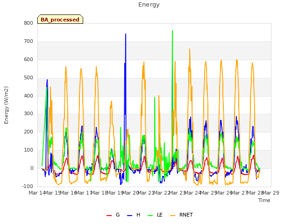Click the -100 y-axis tick label
The image size is (299, 224).
[x=28, y=186]
